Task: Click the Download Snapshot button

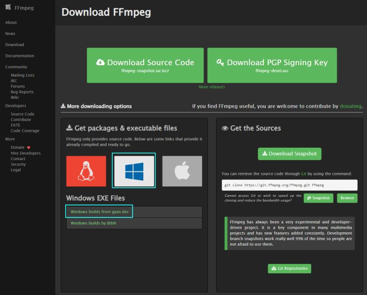Action: point(289,154)
